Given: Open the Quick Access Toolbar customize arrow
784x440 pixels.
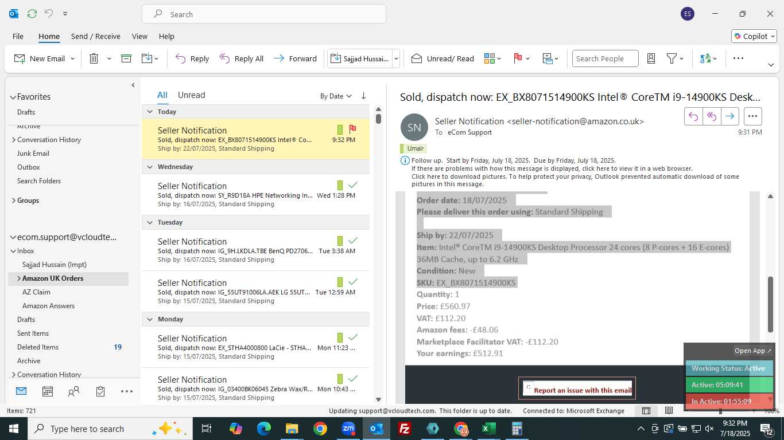Looking at the screenshot, I should (x=65, y=14).
